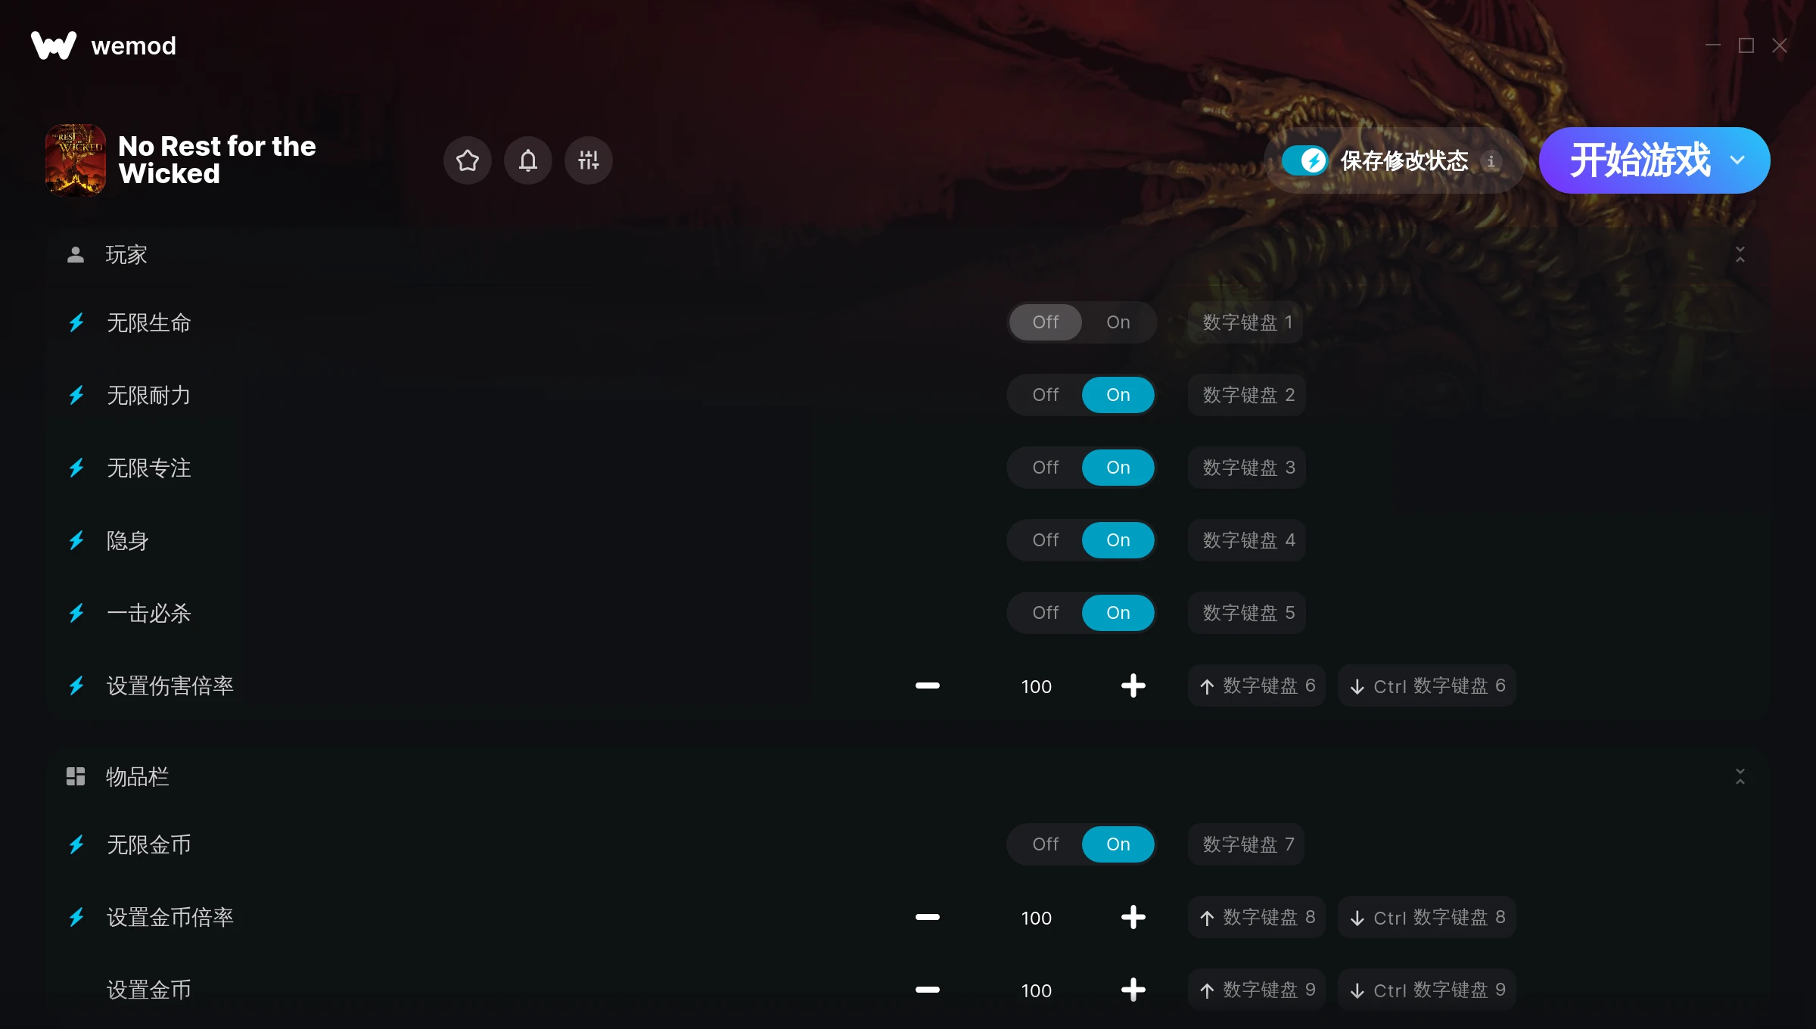Click the plus icon for 设置金币
The height and width of the screenshot is (1029, 1816).
click(x=1133, y=990)
